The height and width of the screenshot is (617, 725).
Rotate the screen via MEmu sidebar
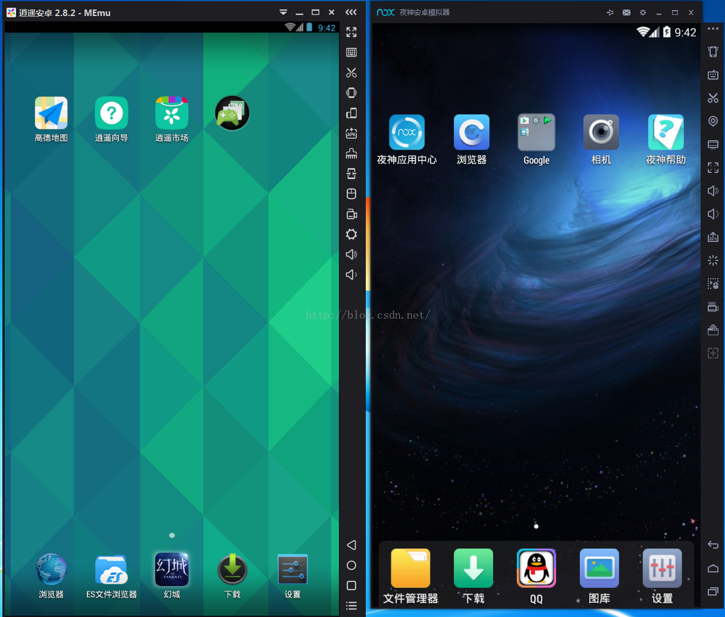tap(351, 113)
